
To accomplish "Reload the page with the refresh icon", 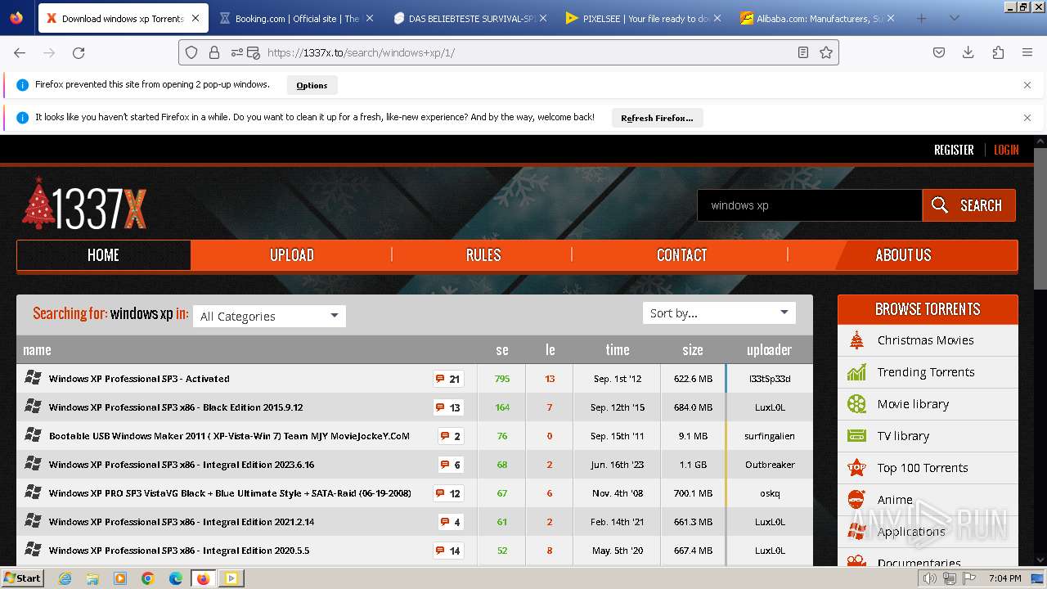I will (79, 52).
